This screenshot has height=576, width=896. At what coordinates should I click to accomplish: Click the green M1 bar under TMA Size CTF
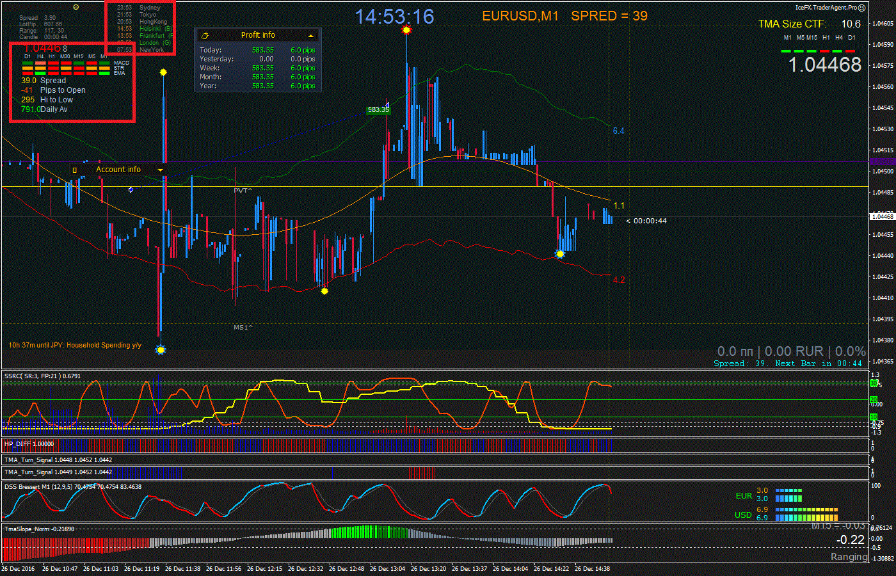coord(787,51)
